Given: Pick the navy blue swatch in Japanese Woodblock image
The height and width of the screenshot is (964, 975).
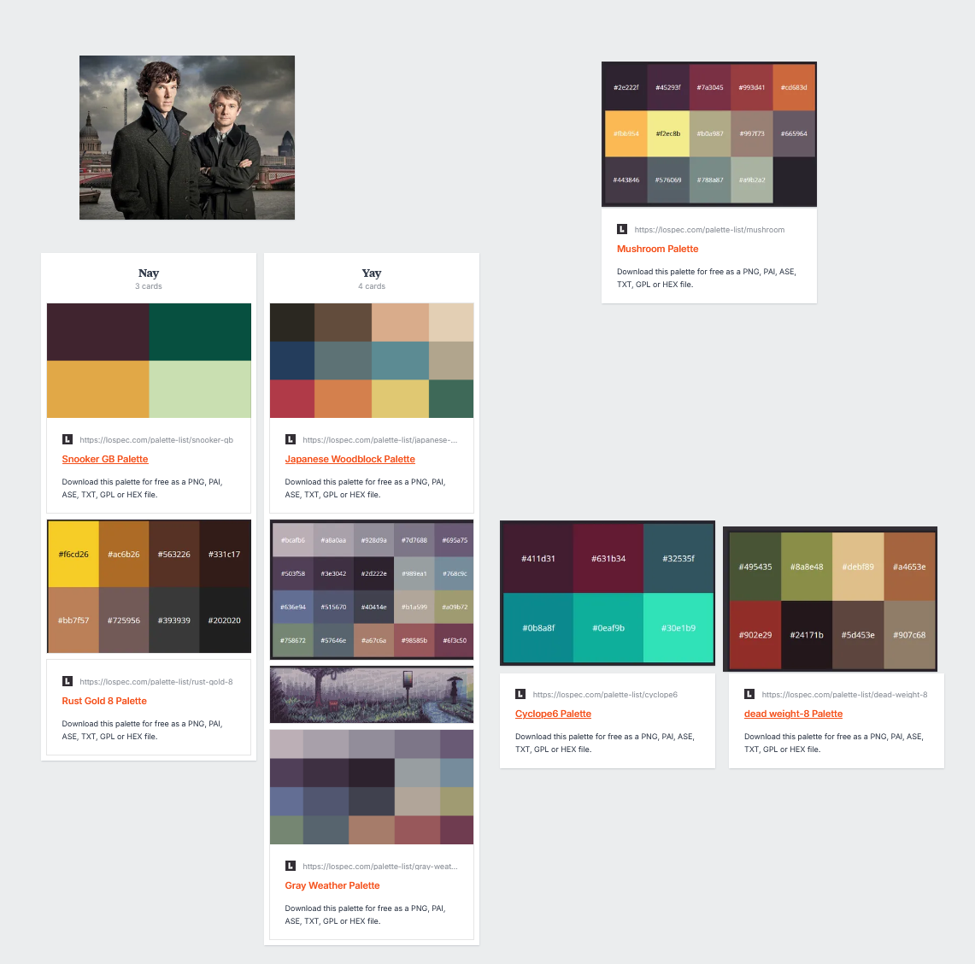Looking at the screenshot, I should (292, 361).
